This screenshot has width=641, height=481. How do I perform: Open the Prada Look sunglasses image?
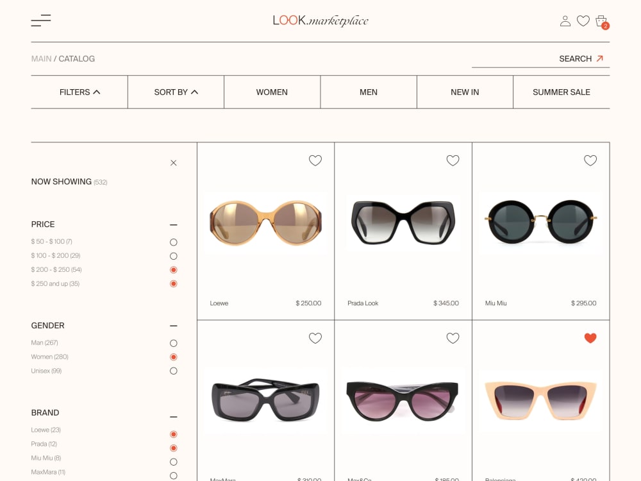(x=403, y=223)
